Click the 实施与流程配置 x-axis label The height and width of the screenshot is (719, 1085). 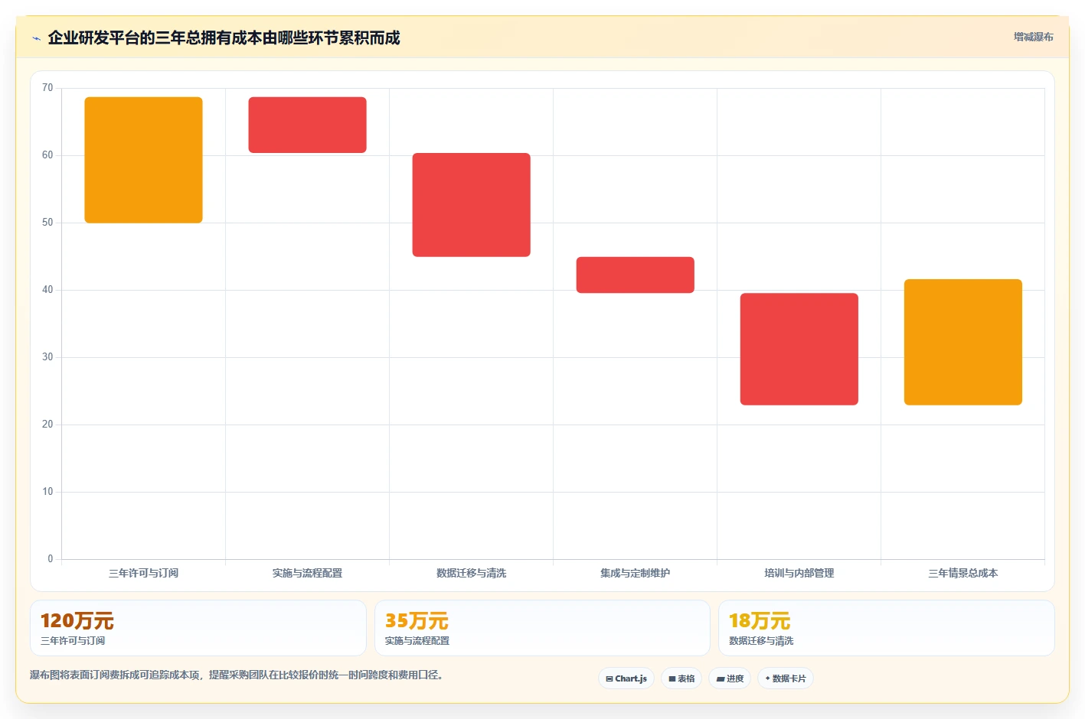coord(307,573)
